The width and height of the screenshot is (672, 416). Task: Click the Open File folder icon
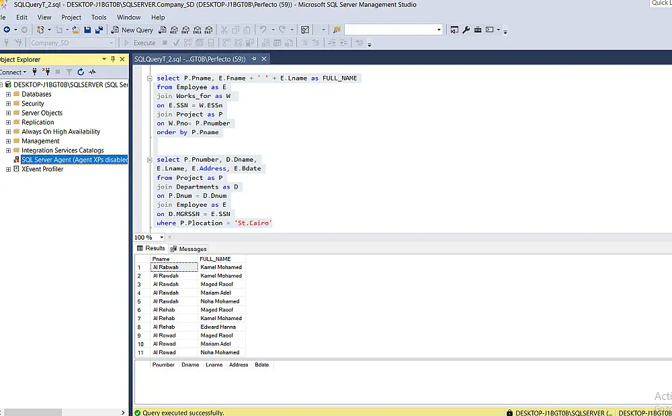click(76, 30)
